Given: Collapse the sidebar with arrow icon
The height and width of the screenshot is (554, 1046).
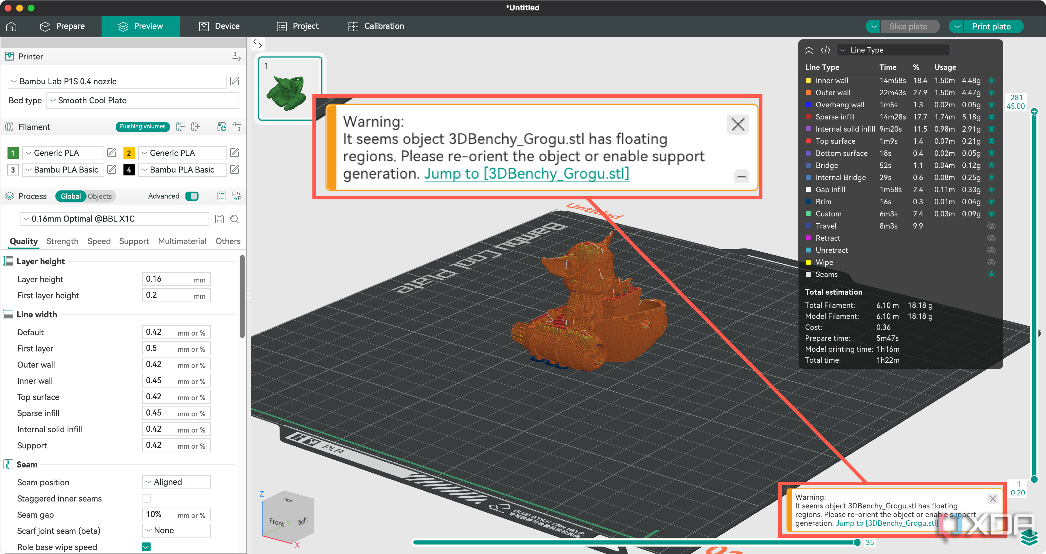Looking at the screenshot, I should [x=257, y=44].
